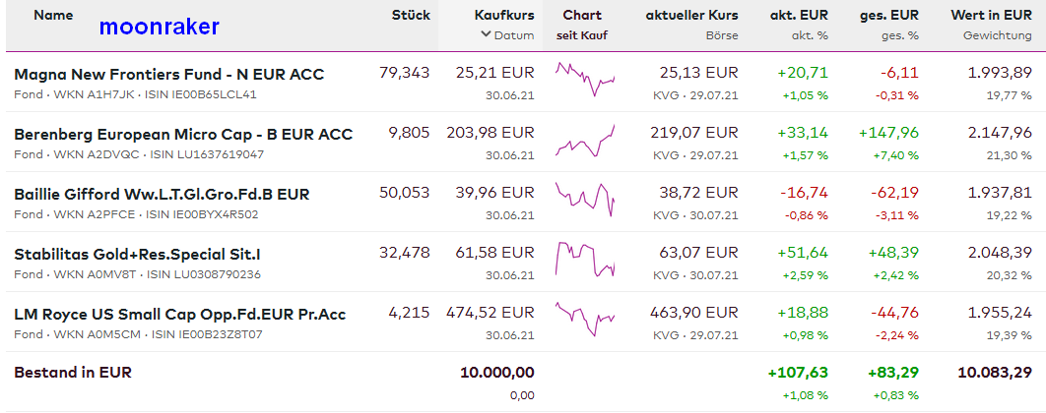The image size is (1046, 413).
Task: Sort by the Stück column header
Action: (410, 16)
